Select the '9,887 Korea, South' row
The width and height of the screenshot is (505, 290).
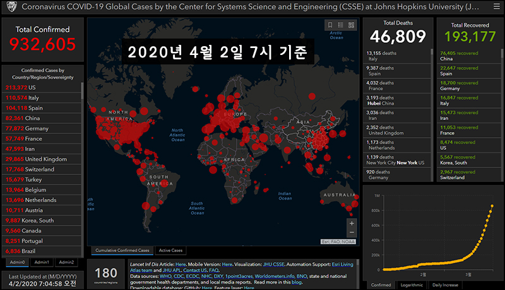(x=42, y=221)
